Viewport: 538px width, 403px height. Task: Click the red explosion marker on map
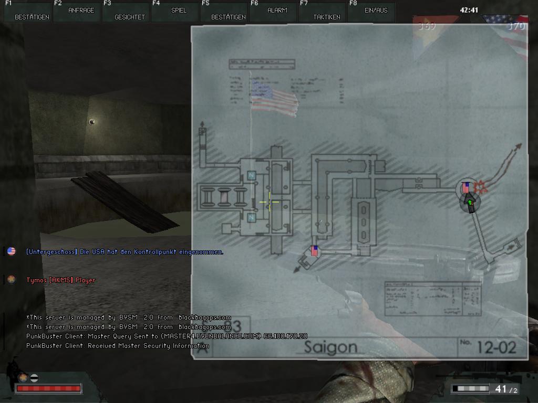pyautogui.click(x=480, y=187)
